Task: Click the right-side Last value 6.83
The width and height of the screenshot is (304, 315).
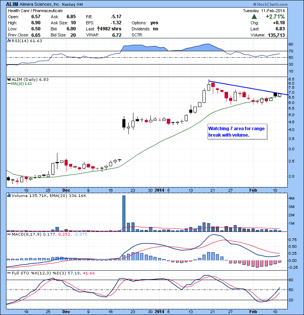Action: click(x=280, y=29)
